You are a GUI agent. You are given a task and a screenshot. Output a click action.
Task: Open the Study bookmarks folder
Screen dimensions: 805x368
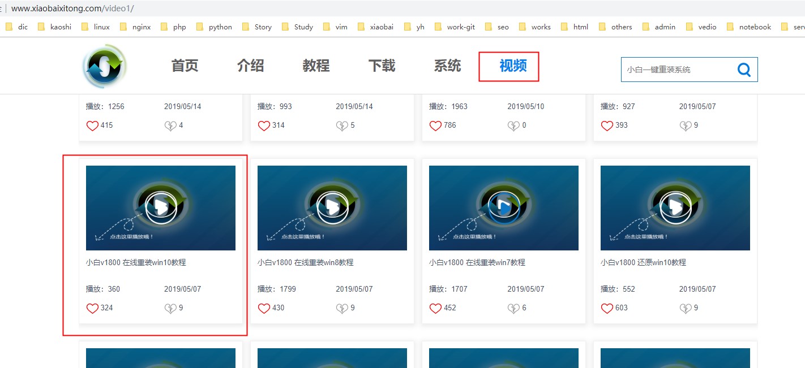point(297,27)
